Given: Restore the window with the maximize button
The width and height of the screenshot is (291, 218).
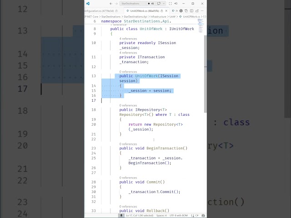Looking at the screenshot, I should coord(193,4).
